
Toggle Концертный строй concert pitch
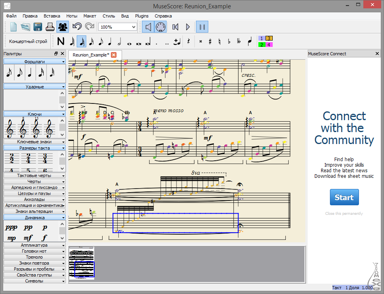28,41
